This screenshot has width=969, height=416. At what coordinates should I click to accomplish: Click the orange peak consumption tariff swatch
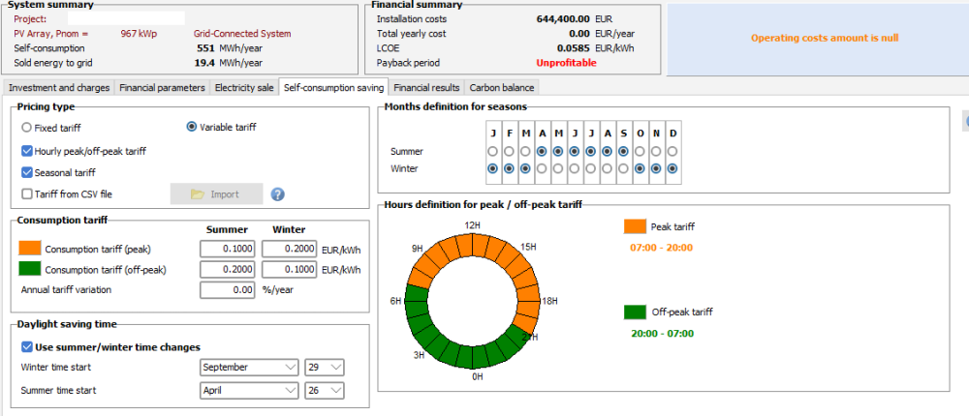click(x=30, y=248)
